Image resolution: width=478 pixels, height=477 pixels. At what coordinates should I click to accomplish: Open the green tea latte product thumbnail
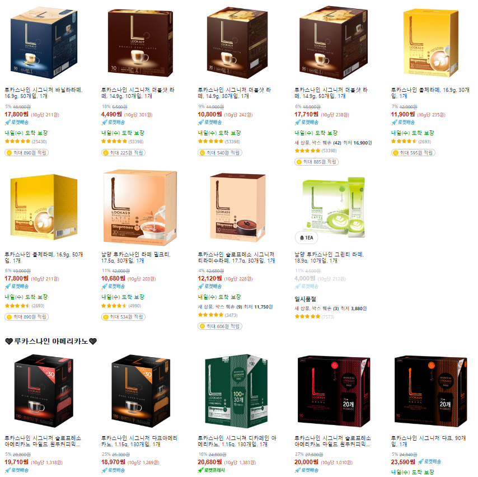point(333,208)
